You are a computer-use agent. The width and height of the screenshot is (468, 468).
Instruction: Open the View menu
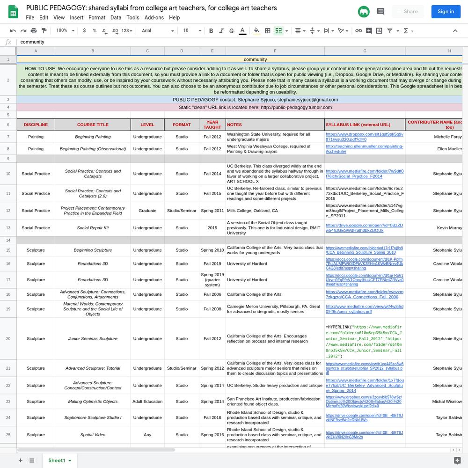pos(59,18)
